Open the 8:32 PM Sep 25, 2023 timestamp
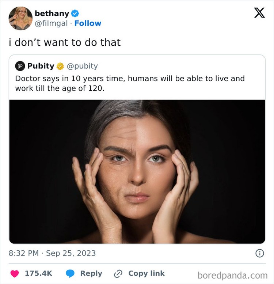The image size is (274, 284). pos(52,253)
